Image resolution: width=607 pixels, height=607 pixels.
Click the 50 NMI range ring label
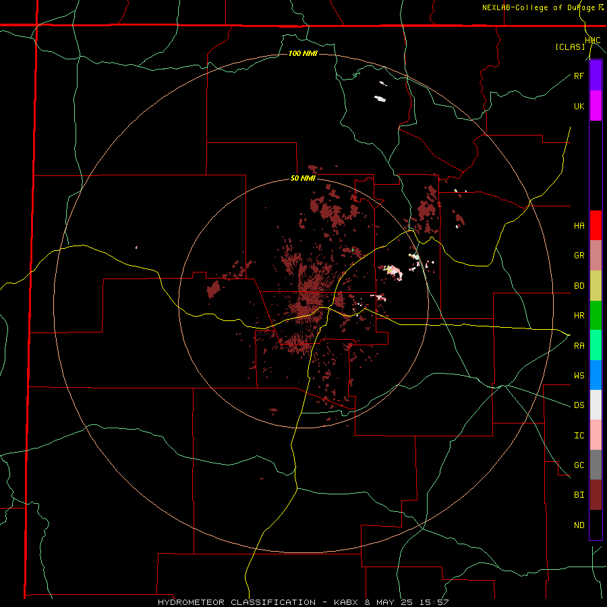coord(303,179)
